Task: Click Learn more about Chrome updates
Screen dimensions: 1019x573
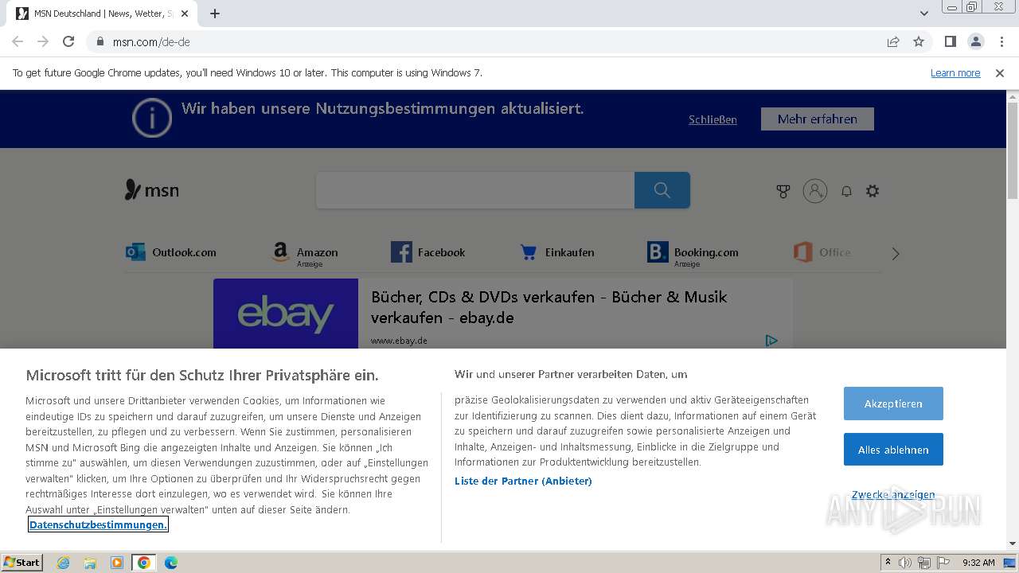Action: (x=955, y=72)
